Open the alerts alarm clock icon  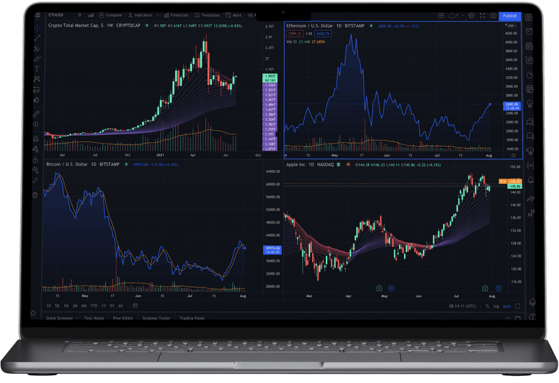click(529, 31)
